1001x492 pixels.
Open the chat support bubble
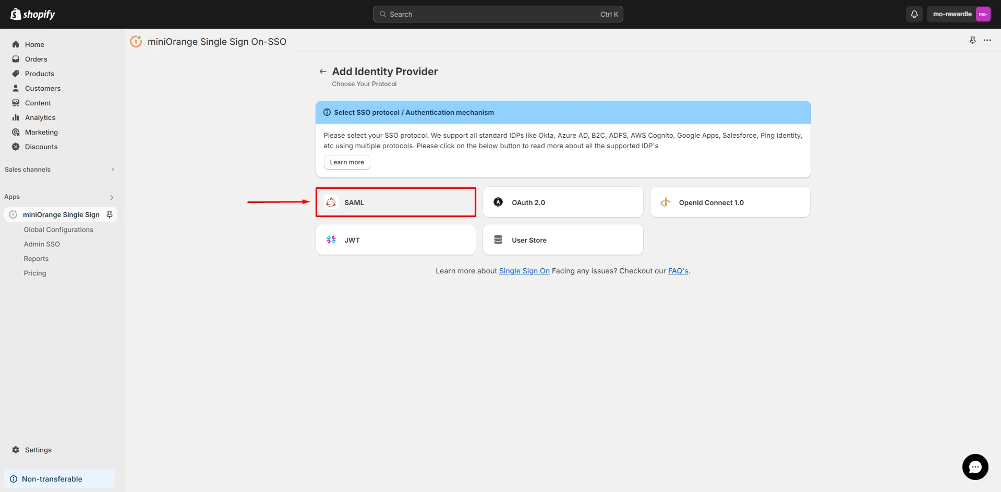[x=974, y=467]
